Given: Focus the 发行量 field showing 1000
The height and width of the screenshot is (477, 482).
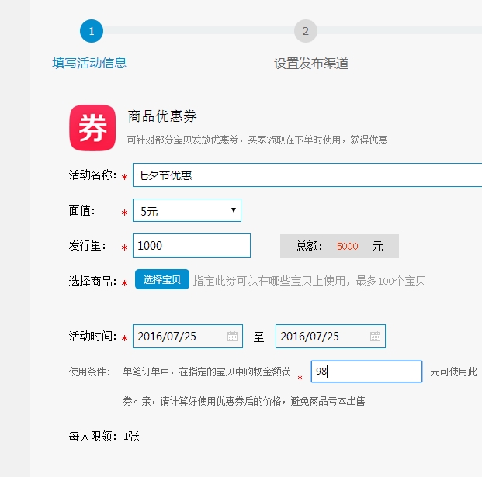Looking at the screenshot, I should pyautogui.click(x=192, y=245).
